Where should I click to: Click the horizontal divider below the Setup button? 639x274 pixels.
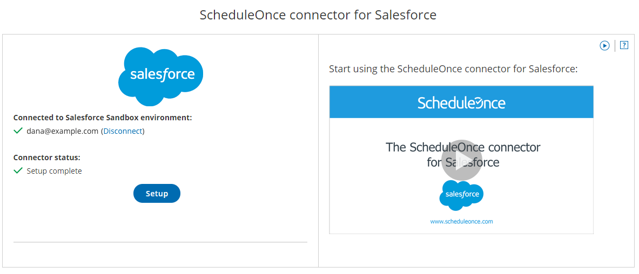(160, 242)
